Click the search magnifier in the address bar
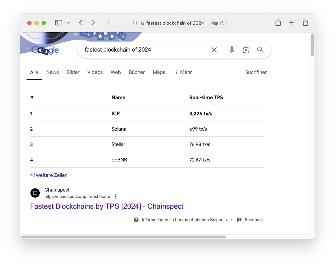335x266 pixels. [135, 23]
